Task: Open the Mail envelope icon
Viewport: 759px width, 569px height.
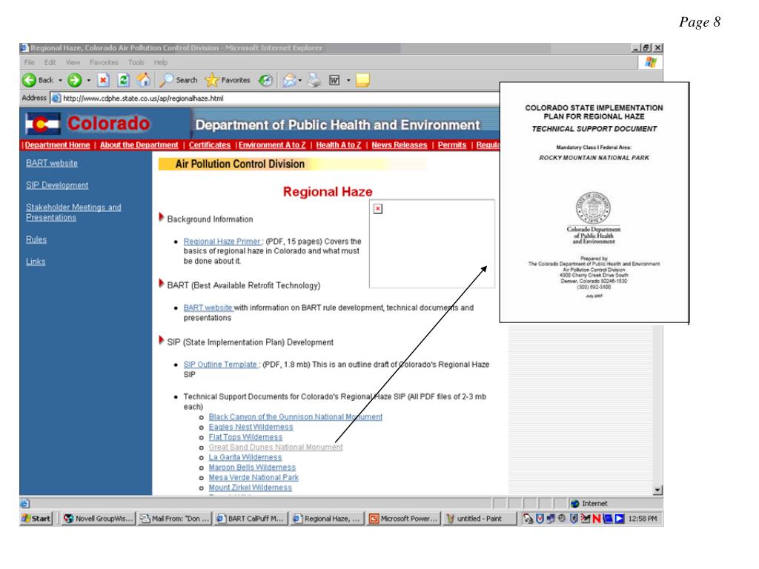Action: [290, 80]
